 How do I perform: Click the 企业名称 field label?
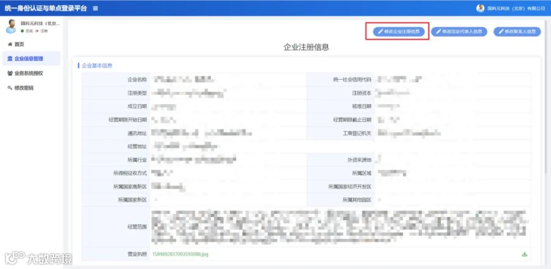[x=137, y=80]
